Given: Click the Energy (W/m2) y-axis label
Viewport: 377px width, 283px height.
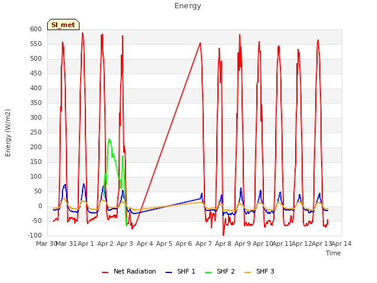Looking at the screenshot, I should tap(8, 133).
